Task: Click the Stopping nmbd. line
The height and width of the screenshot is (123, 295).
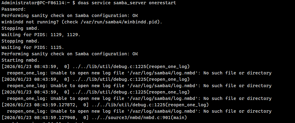Action: [20, 41]
